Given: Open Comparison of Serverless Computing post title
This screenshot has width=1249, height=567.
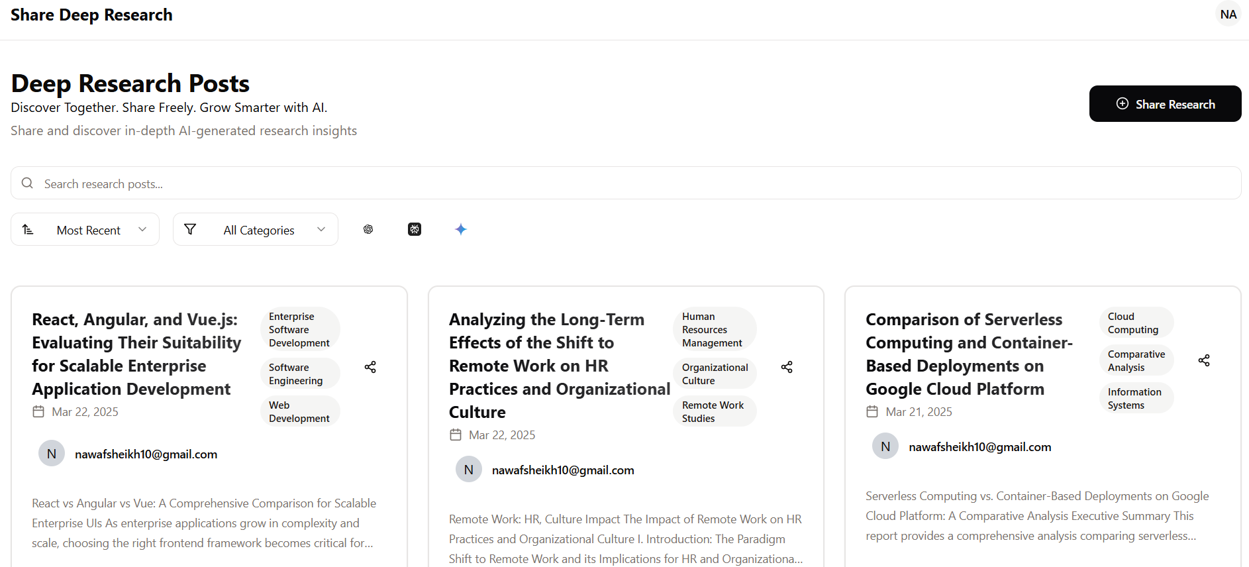Looking at the screenshot, I should 969,354.
